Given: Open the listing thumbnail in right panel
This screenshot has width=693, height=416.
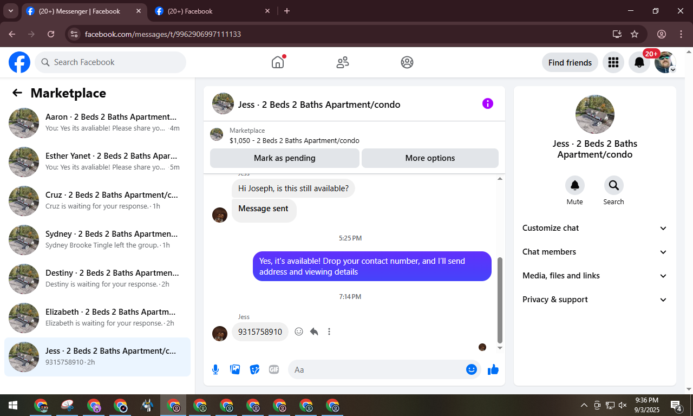Looking at the screenshot, I should (595, 114).
